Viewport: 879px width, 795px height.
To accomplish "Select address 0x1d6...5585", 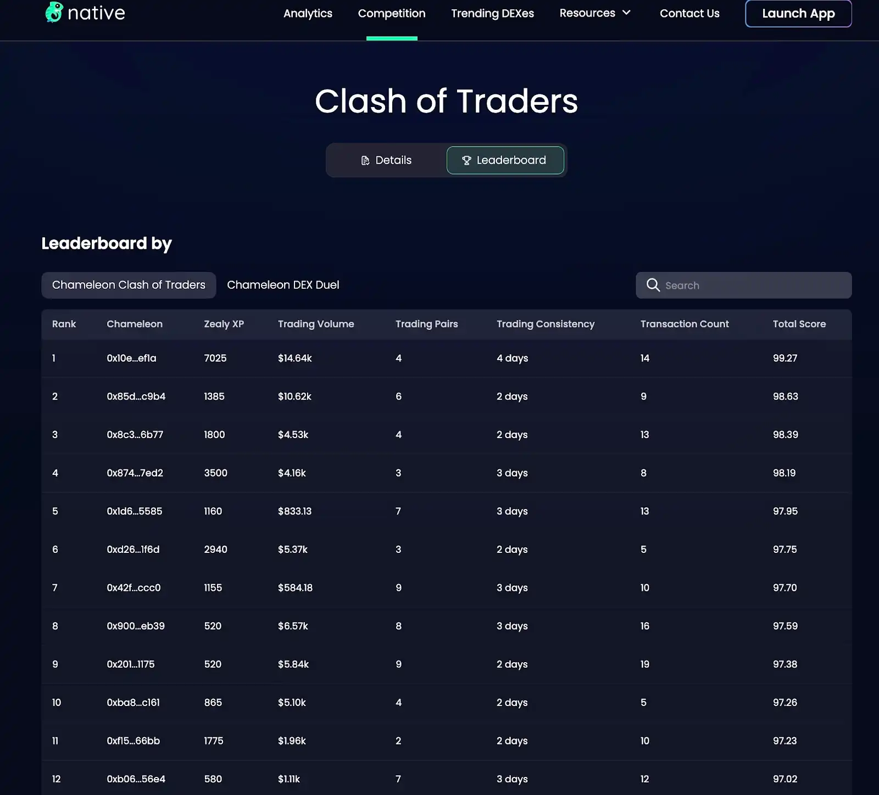I will [135, 511].
